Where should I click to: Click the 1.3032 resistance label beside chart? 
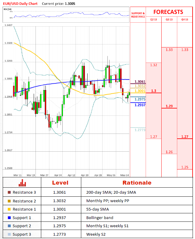[140, 86]
